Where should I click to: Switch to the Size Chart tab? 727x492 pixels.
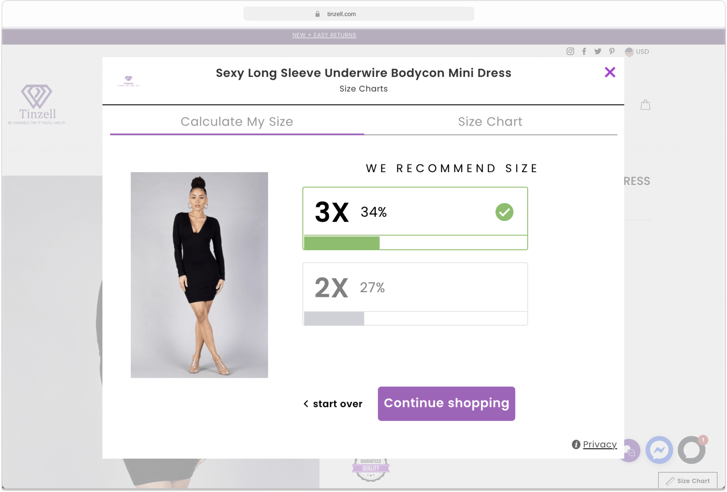pyautogui.click(x=490, y=122)
